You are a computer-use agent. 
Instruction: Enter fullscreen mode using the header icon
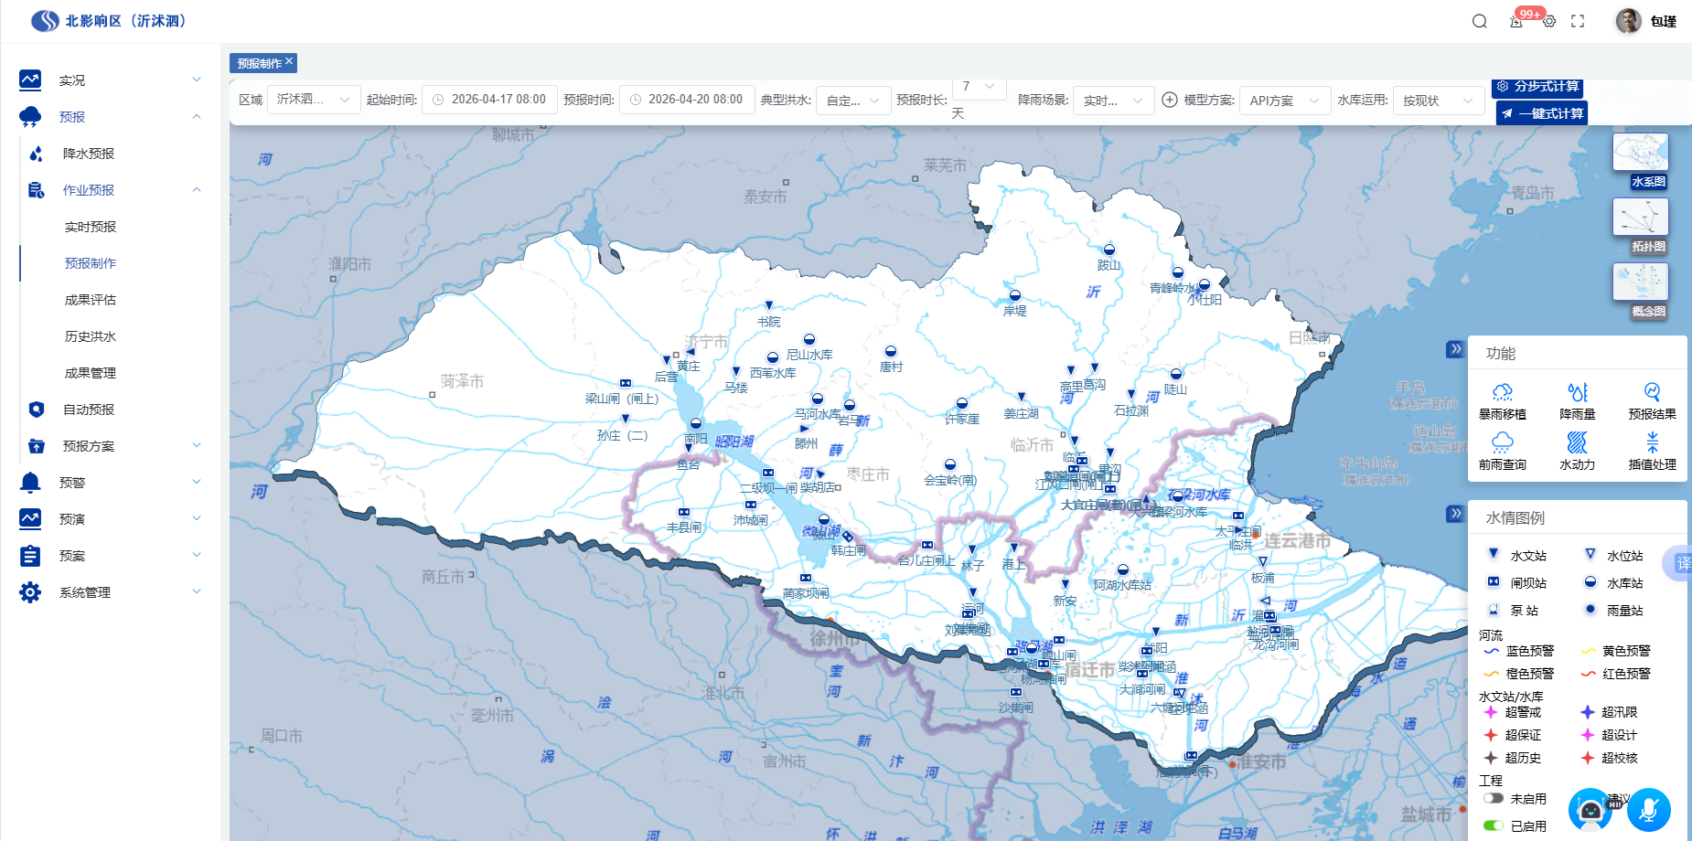1578,21
